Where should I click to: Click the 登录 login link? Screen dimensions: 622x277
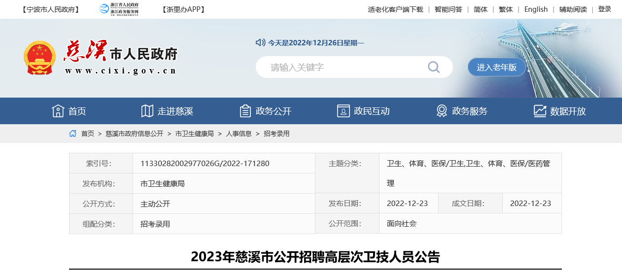point(605,9)
